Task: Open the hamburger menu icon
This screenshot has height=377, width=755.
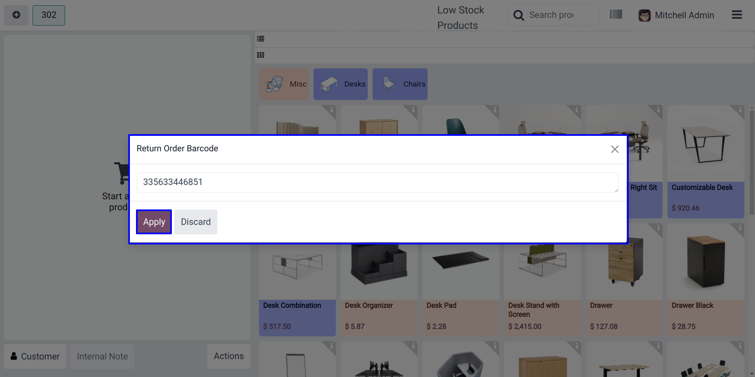Action: [x=737, y=15]
